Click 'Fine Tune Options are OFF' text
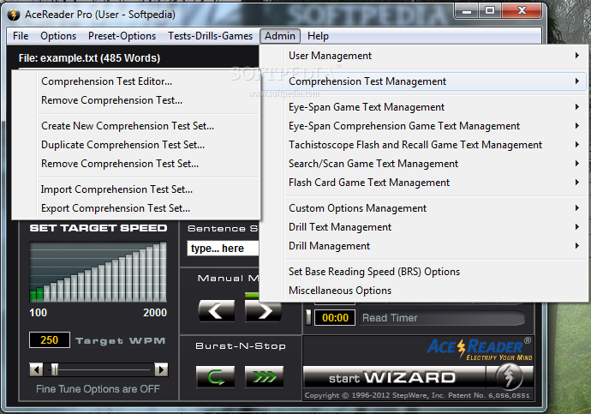591x414 pixels. coord(98,389)
